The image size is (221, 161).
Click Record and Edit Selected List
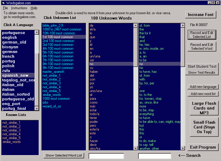[x=202, y=35]
